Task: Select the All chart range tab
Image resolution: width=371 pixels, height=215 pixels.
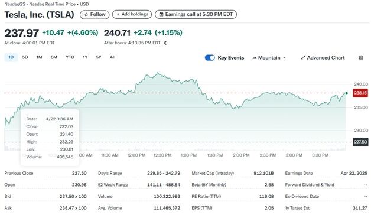Action: pos(113,57)
